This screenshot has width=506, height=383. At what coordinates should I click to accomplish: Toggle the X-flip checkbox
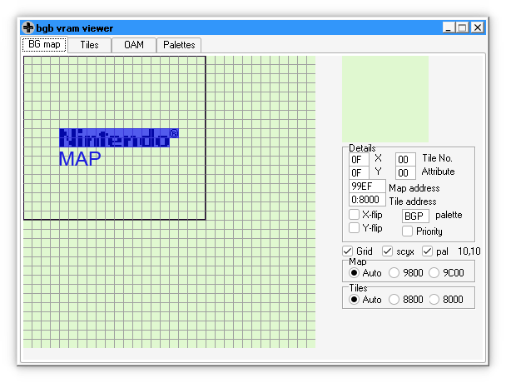point(354,215)
